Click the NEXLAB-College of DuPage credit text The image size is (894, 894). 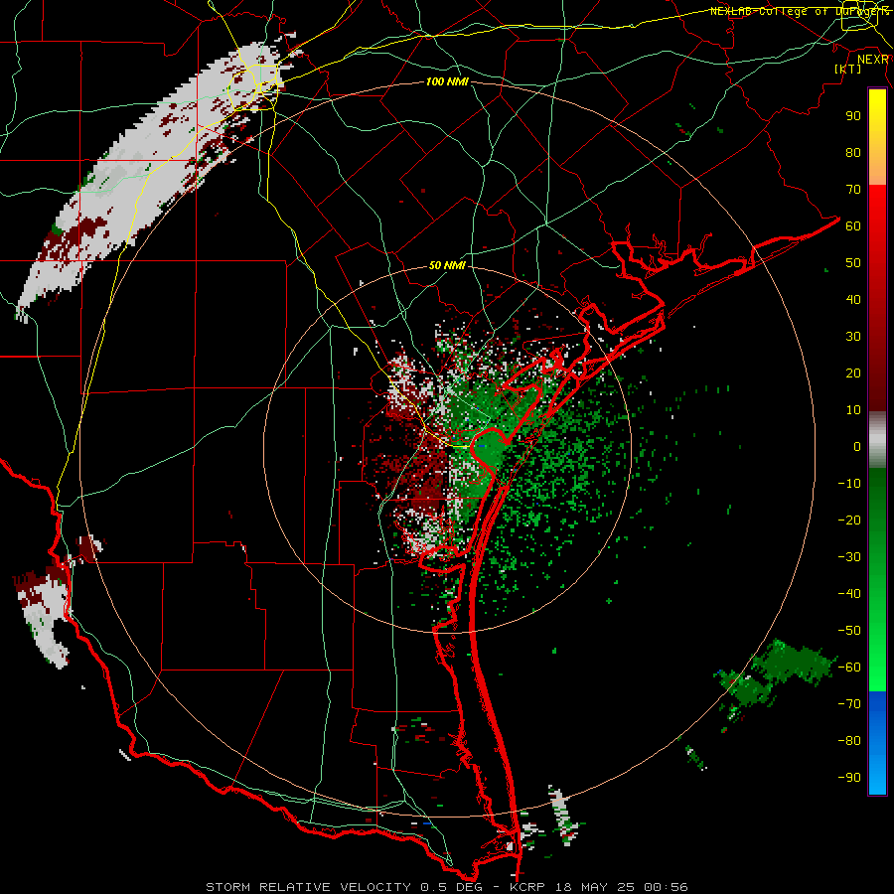tap(800, 11)
